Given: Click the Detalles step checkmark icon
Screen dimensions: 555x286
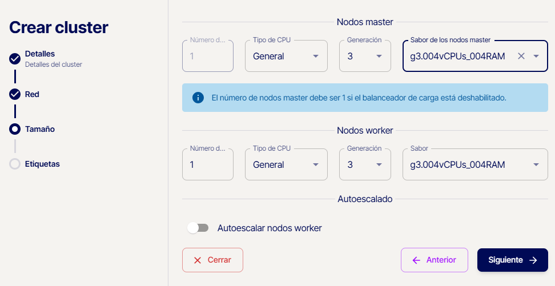Looking at the screenshot, I should (x=15, y=59).
